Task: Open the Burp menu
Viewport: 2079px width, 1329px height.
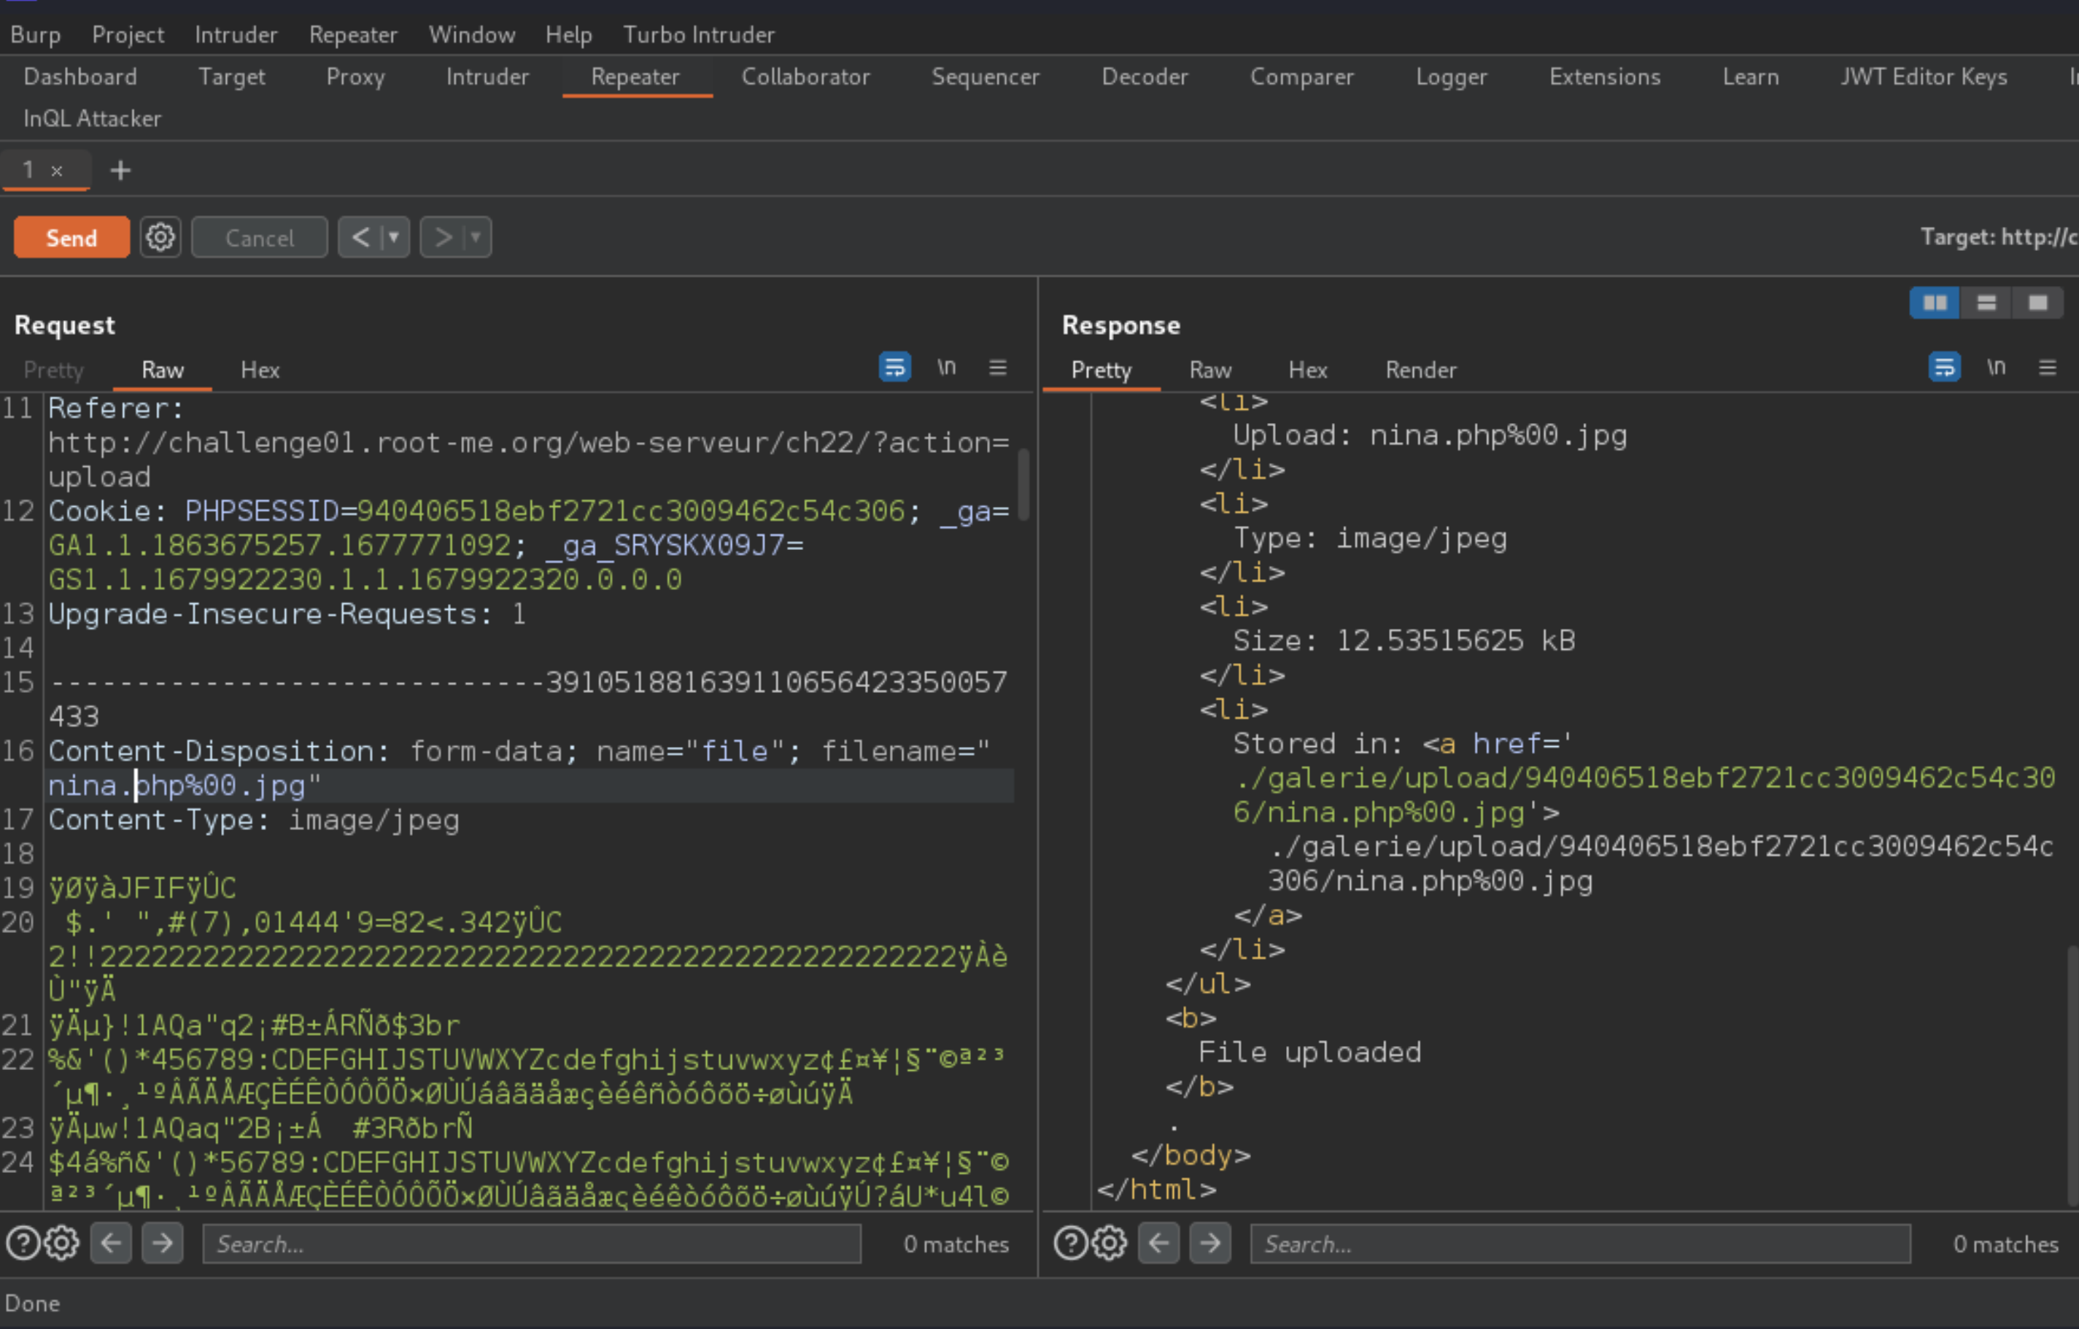Action: [x=36, y=34]
